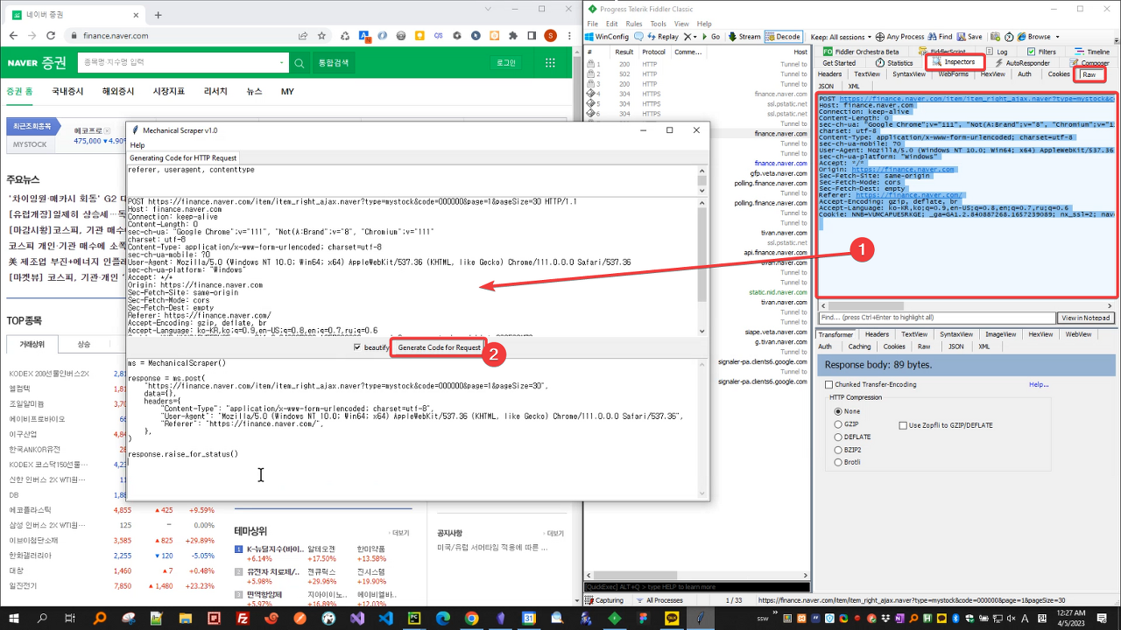
Task: Click the View in Notepad button
Action: tap(1087, 318)
